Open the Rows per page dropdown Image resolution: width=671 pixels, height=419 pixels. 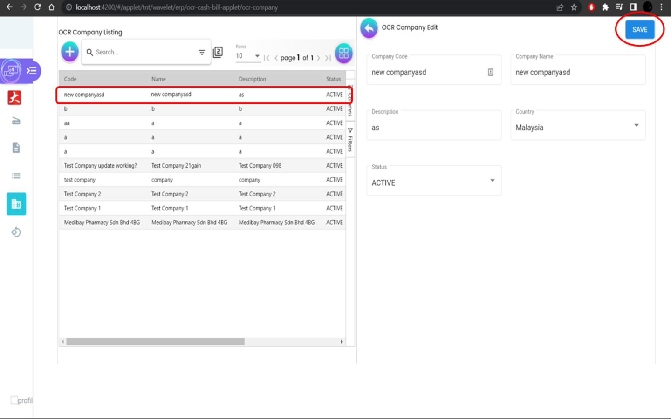[x=247, y=56]
